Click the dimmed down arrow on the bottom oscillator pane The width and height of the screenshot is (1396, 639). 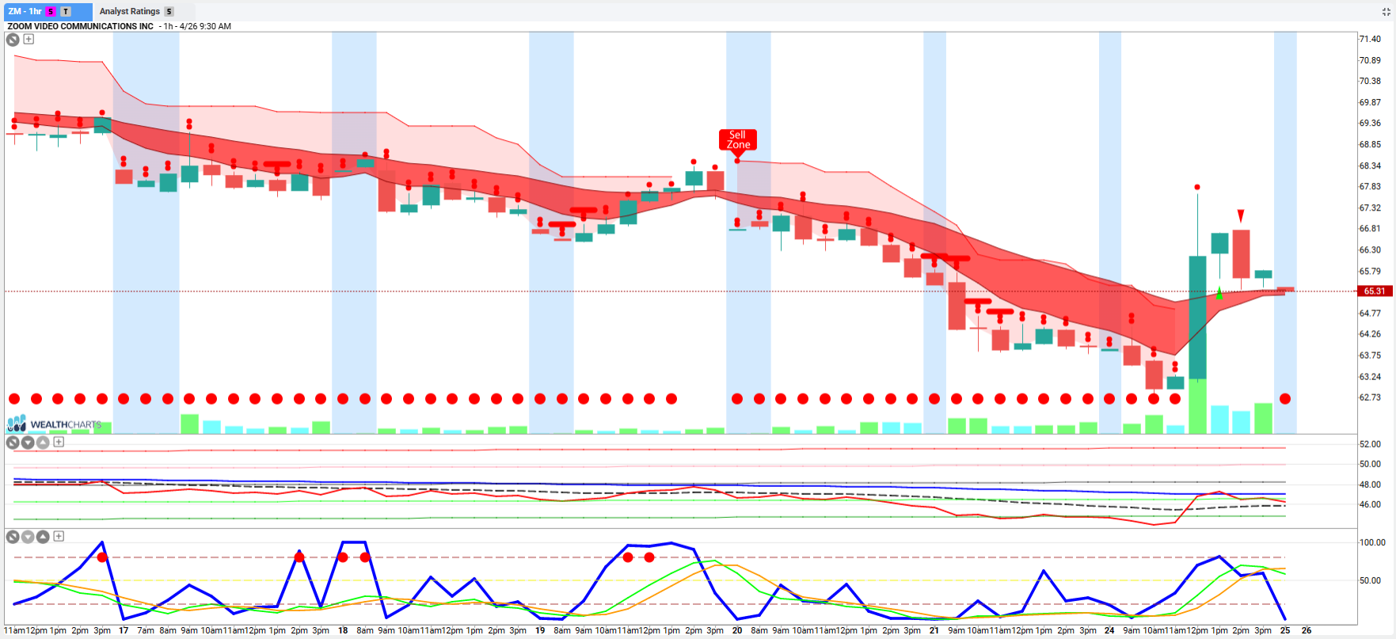tap(28, 537)
